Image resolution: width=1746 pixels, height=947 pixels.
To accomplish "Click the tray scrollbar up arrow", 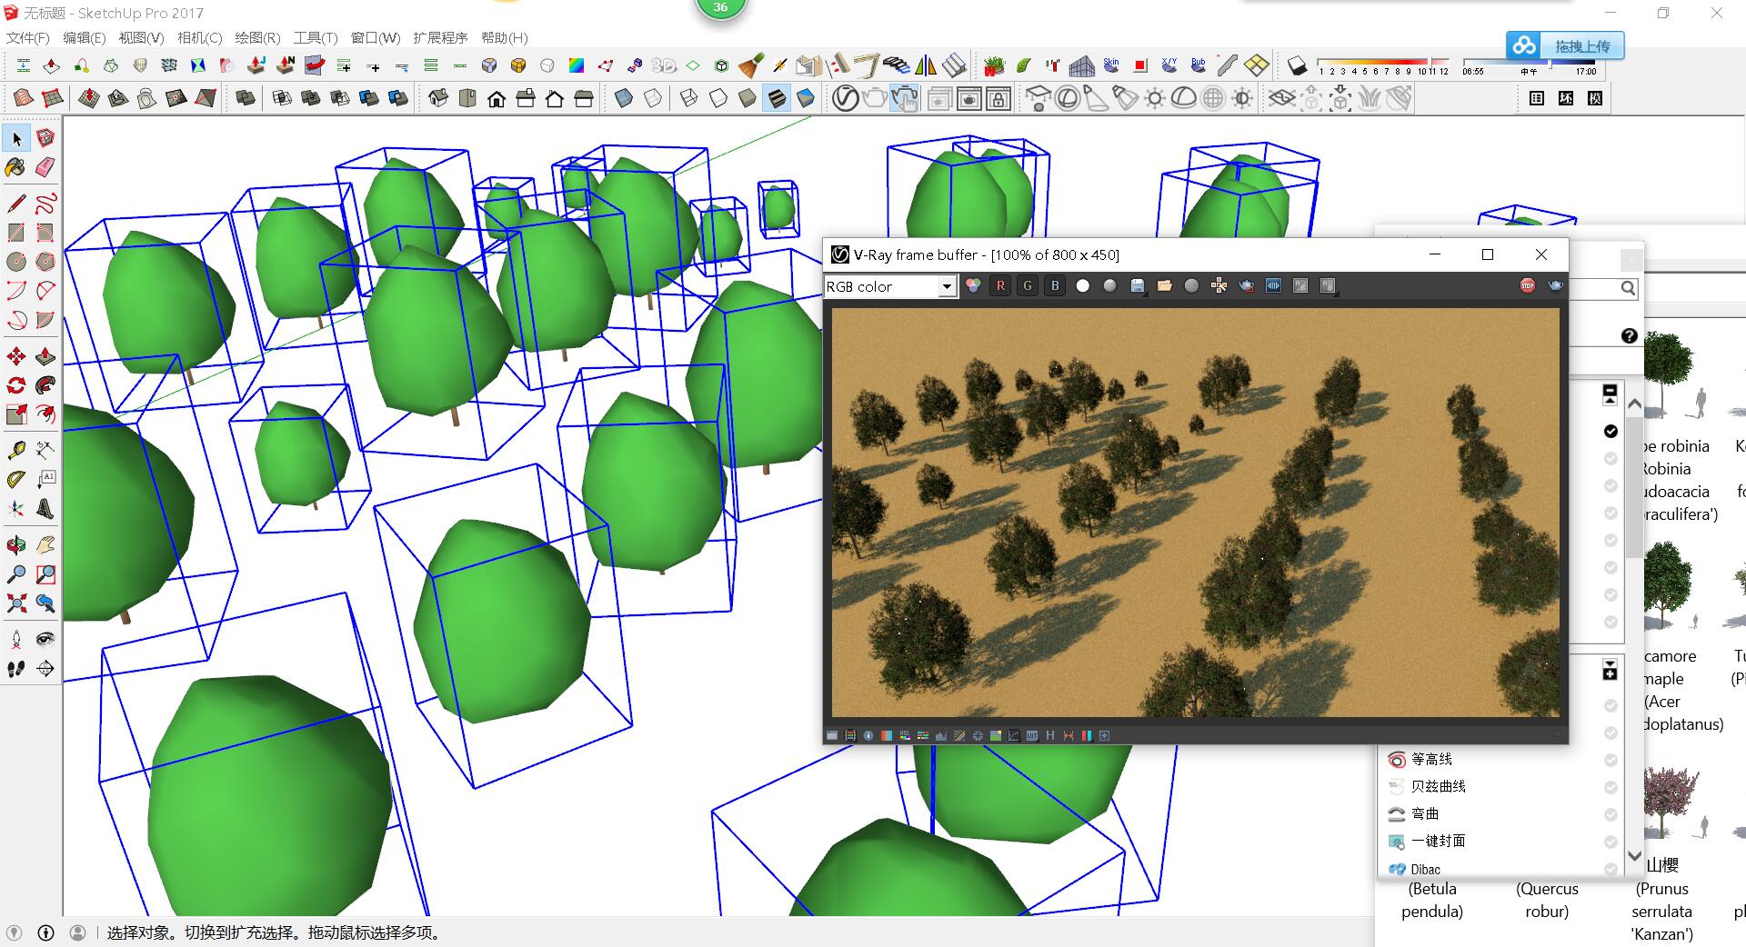I will [1634, 404].
